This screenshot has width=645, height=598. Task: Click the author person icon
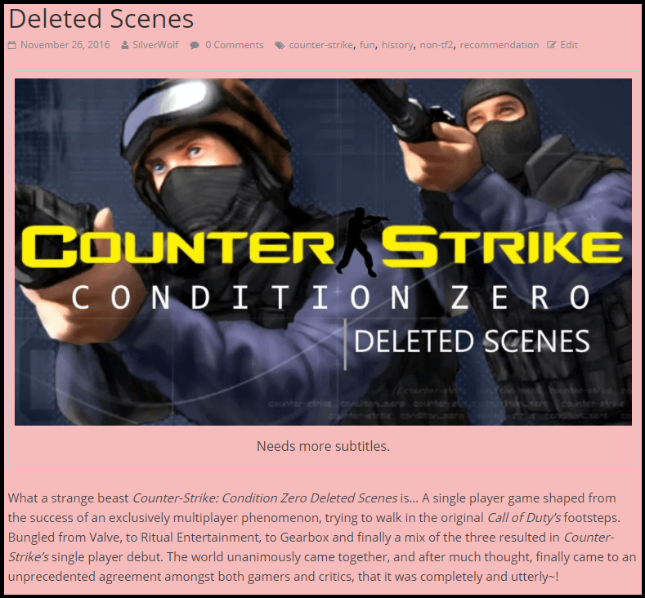124,45
